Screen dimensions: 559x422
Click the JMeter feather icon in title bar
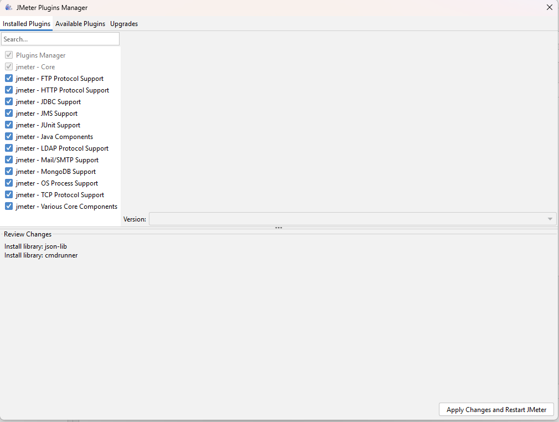tap(8, 7)
